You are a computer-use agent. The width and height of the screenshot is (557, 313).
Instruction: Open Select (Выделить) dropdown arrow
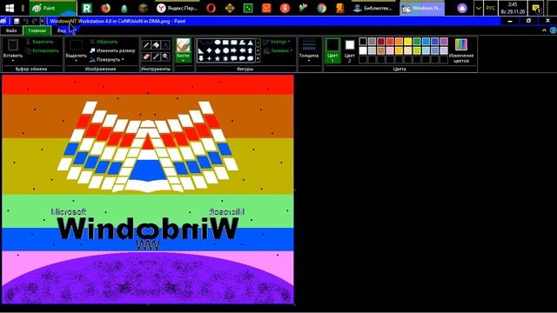(x=76, y=61)
